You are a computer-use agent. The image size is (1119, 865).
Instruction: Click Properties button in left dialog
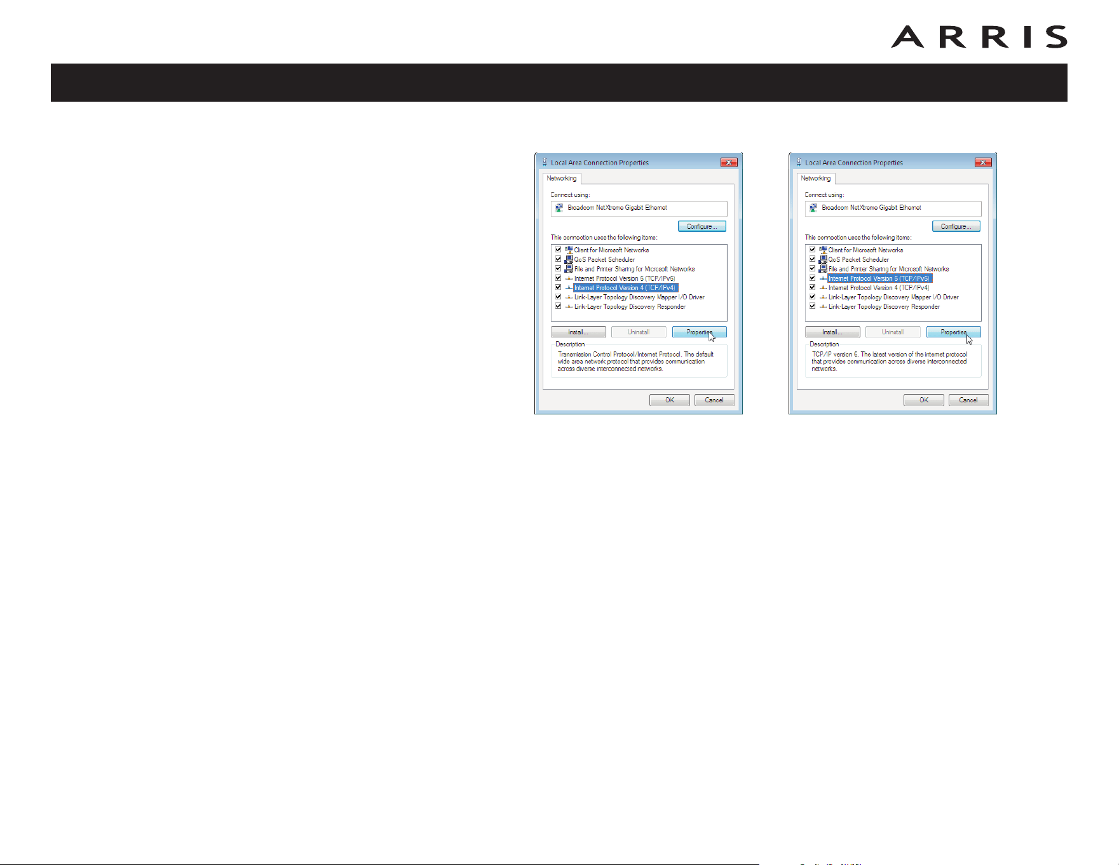click(x=699, y=332)
